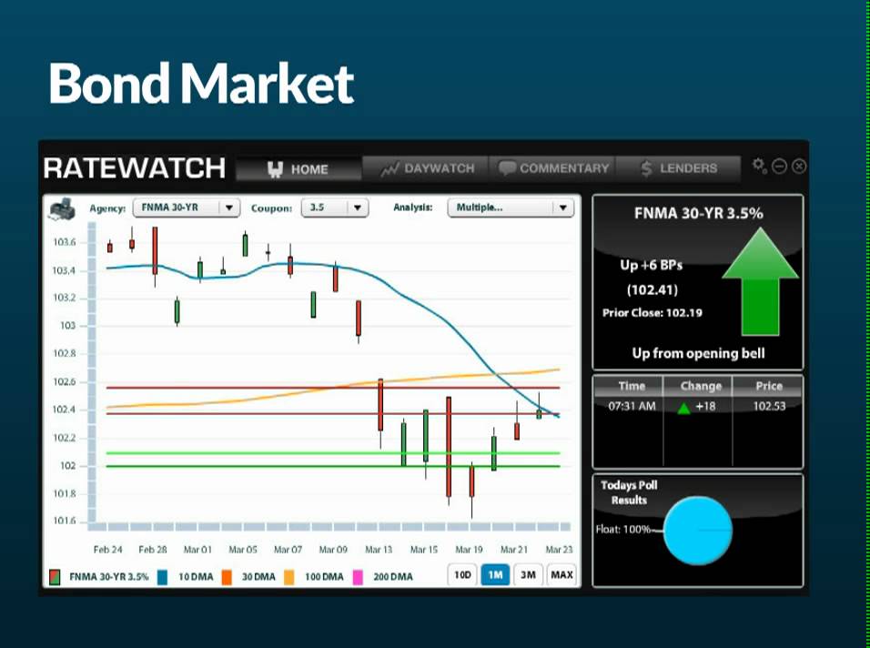Click the printer icon above the chart

point(62,209)
